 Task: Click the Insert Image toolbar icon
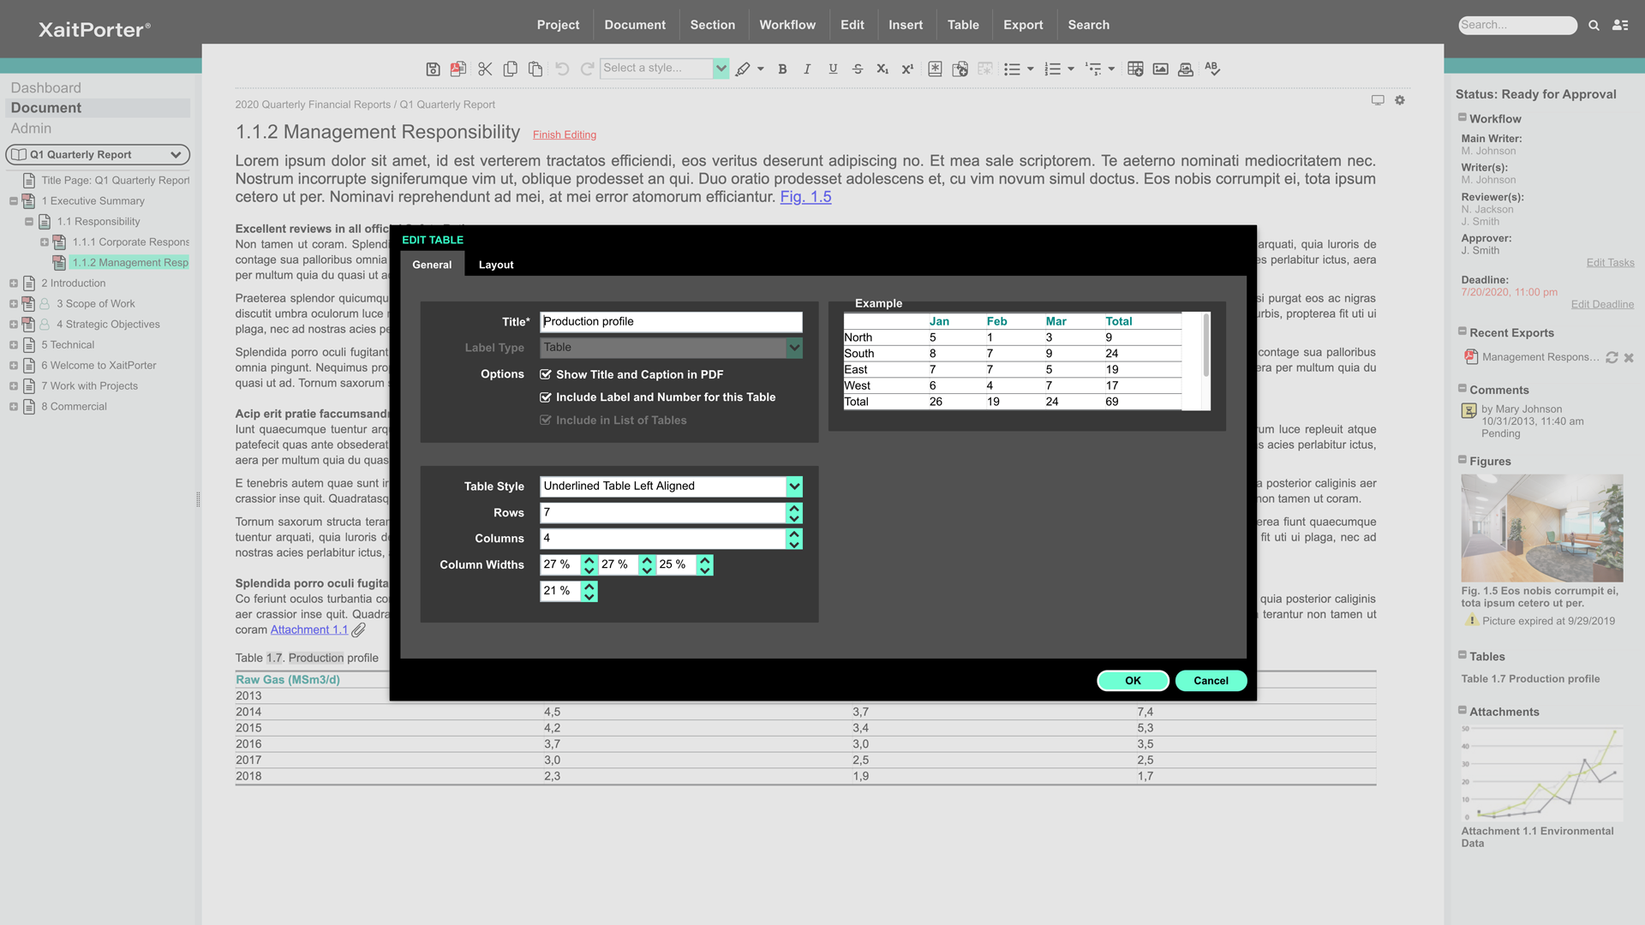point(1160,69)
